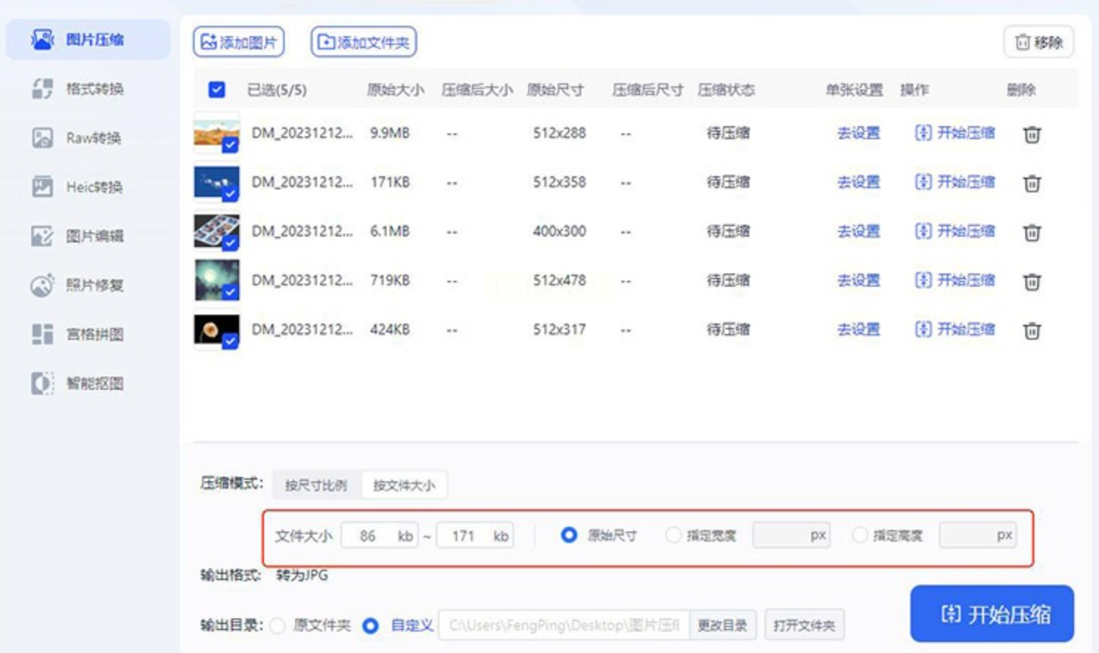Select the 指定宽度 radio option
This screenshot has width=1099, height=653.
673,535
